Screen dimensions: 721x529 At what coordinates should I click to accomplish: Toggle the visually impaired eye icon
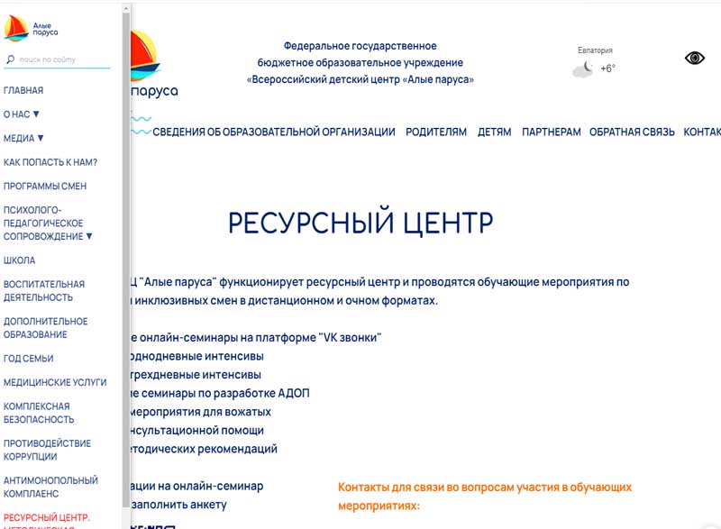[694, 58]
